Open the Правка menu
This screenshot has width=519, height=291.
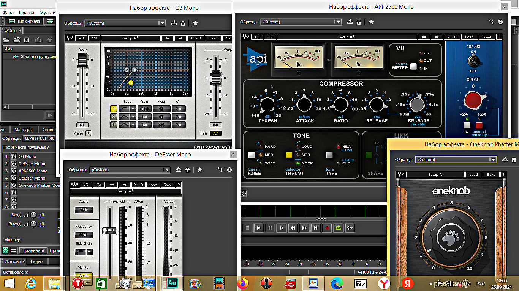tap(26, 13)
